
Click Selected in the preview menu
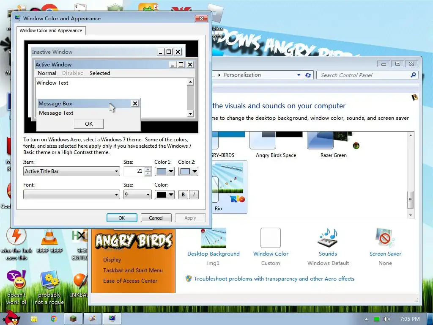pos(100,73)
